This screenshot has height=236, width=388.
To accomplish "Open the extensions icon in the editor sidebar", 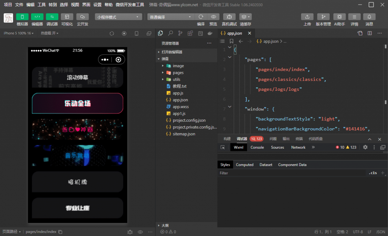I will [190, 33].
